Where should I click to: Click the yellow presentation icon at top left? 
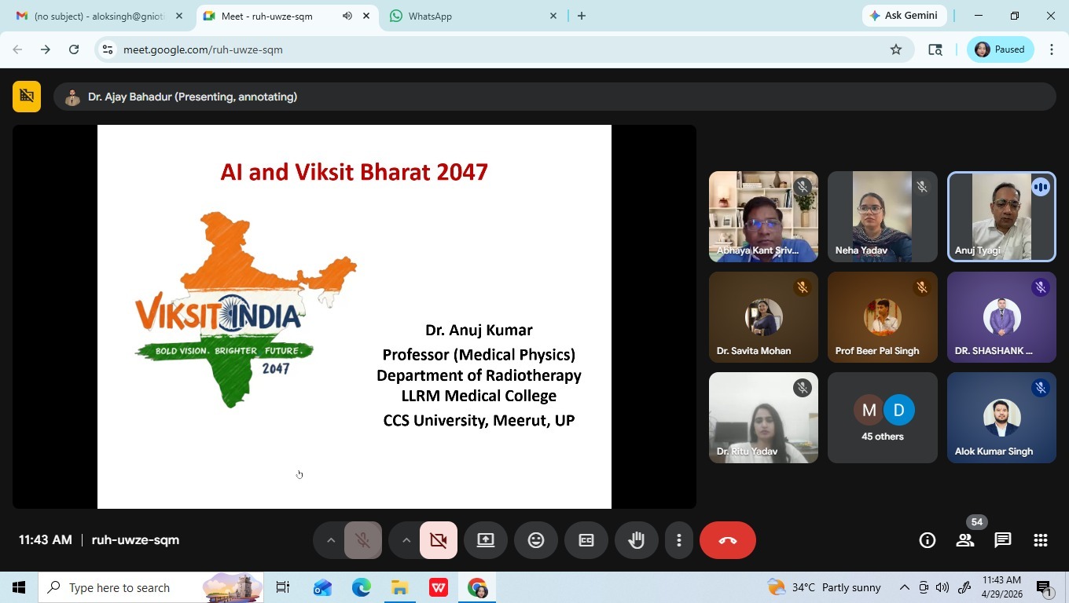click(x=27, y=97)
